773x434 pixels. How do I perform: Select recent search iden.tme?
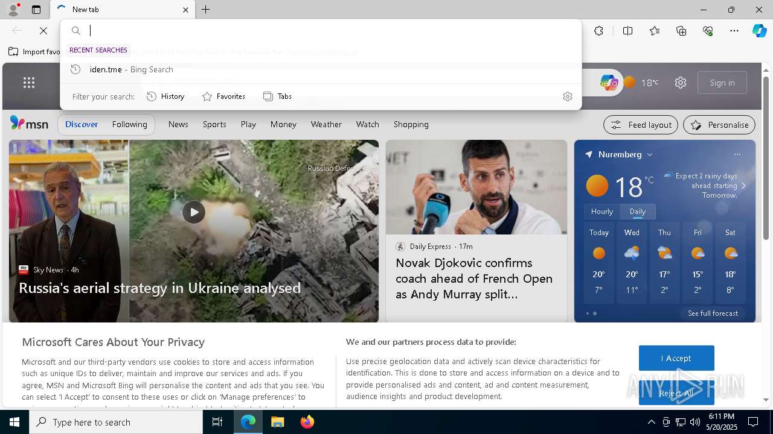pos(321,69)
